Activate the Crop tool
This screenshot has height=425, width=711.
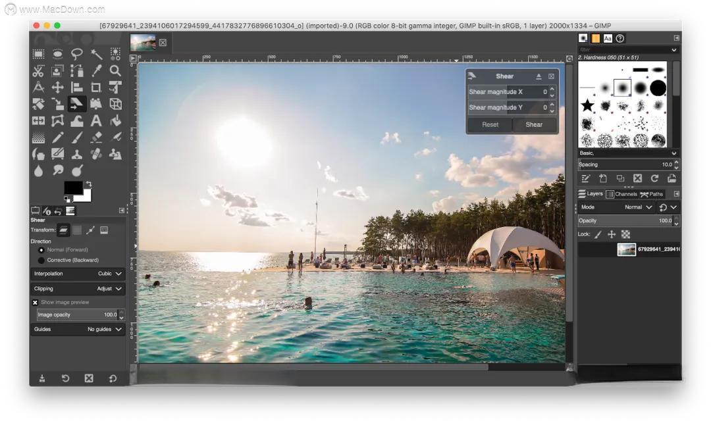tap(96, 87)
